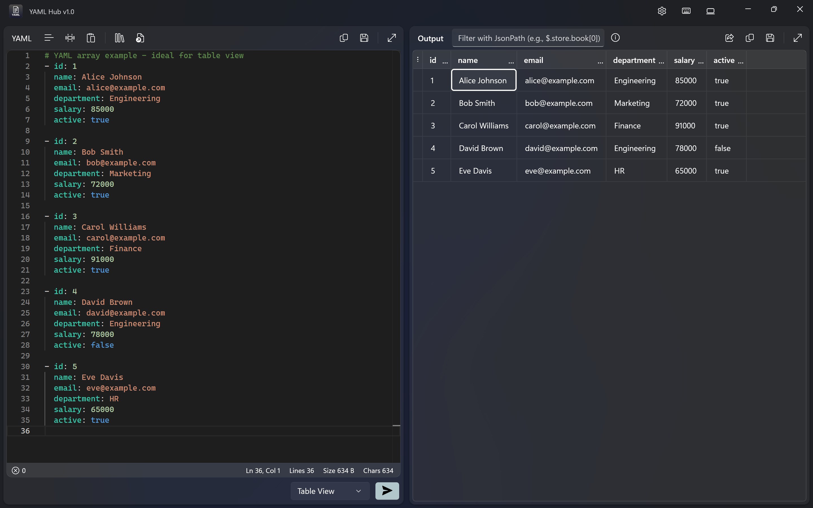Viewport: 813px width, 508px height.
Task: Open settings gear in title bar
Action: click(662, 11)
